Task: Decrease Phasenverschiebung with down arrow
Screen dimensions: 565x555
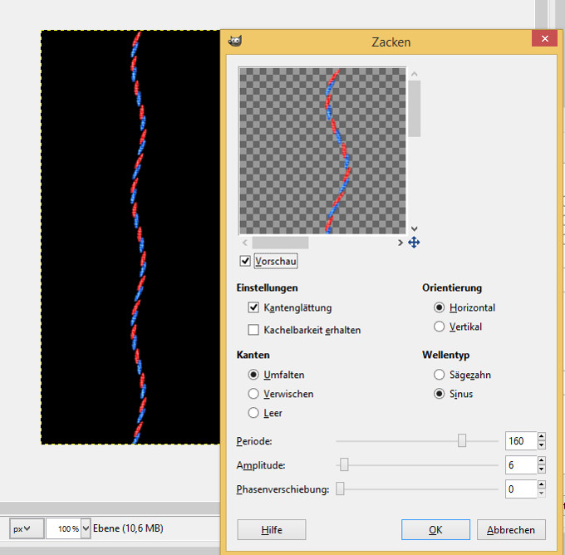Action: coord(541,494)
